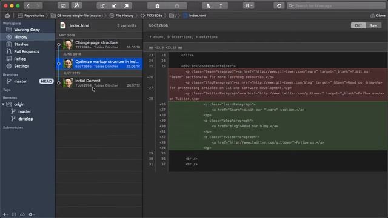Select the "Initial Commit" entry
The width and height of the screenshot is (388, 218).
pos(99,83)
